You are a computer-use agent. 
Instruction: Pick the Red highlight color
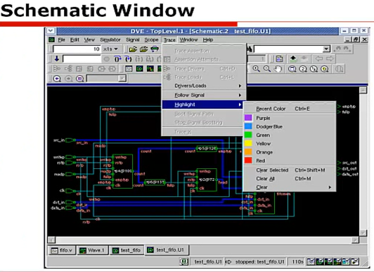pyautogui.click(x=290, y=161)
